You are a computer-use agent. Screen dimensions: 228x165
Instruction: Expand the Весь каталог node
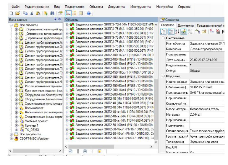(16, 108)
